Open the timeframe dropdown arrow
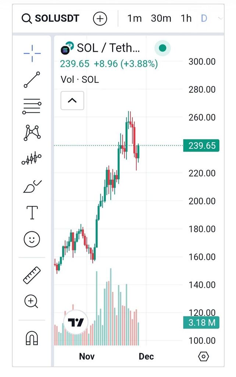Image resolution: width=236 pixels, height=377 pixels. 220,18
